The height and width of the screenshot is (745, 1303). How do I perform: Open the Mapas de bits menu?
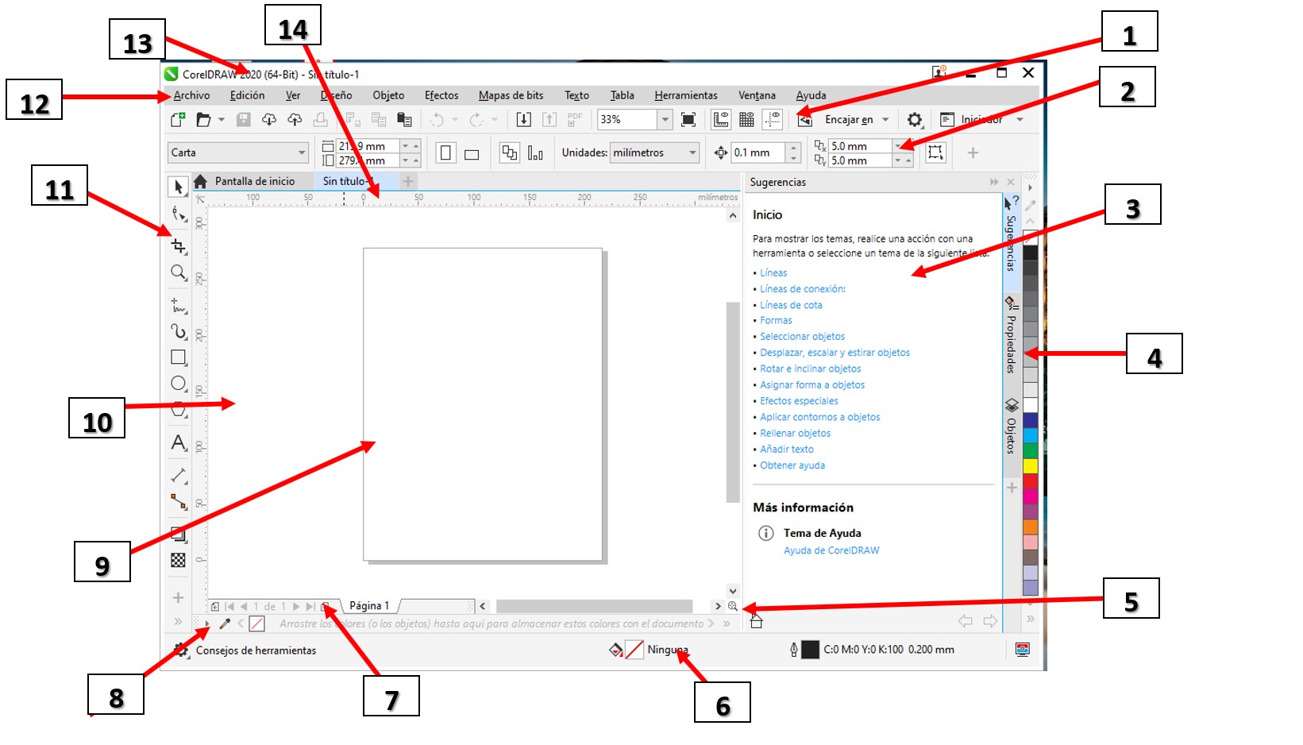(x=511, y=95)
